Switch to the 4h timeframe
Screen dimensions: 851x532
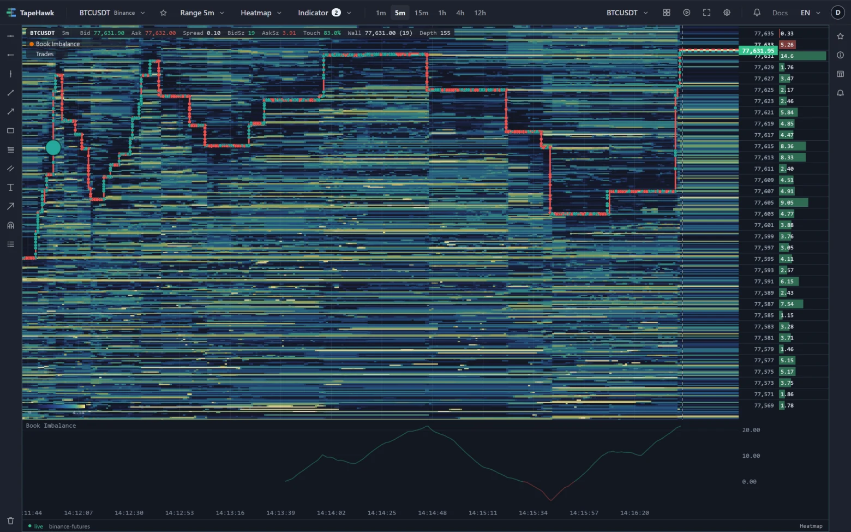click(x=460, y=13)
